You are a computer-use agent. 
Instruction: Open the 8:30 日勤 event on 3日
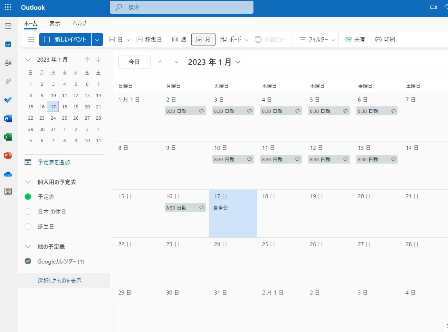coord(233,111)
